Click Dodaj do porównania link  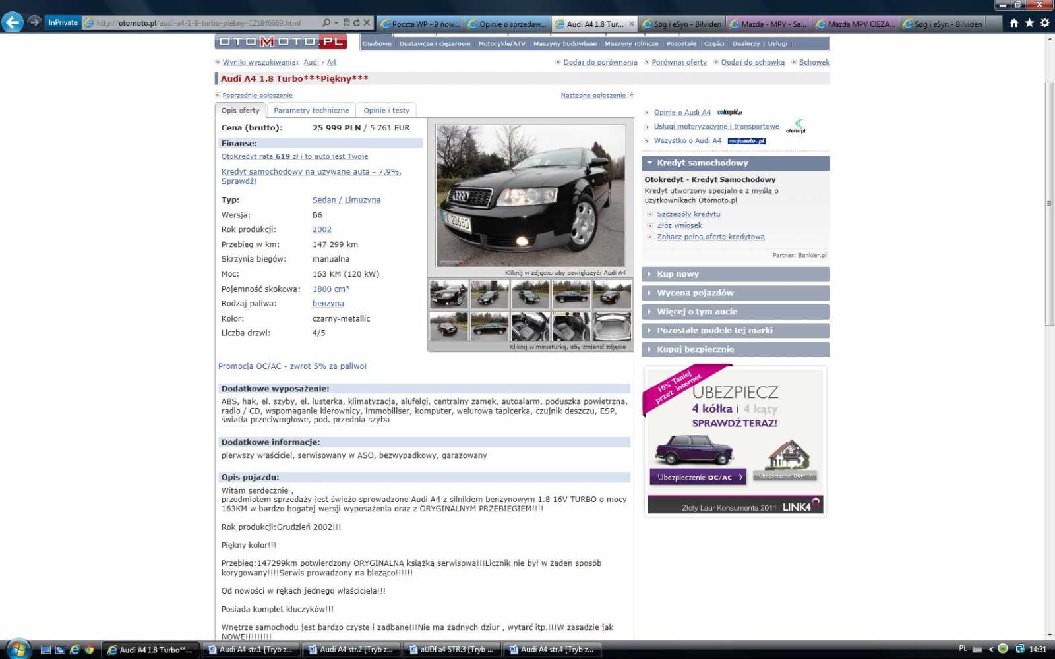pyautogui.click(x=600, y=63)
